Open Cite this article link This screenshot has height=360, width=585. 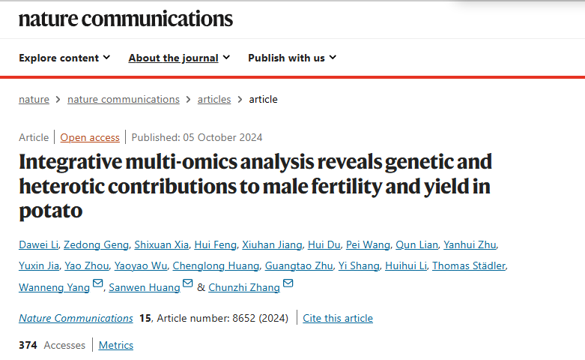click(x=338, y=318)
